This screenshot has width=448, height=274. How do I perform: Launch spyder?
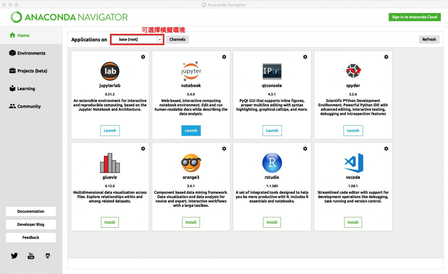(353, 130)
